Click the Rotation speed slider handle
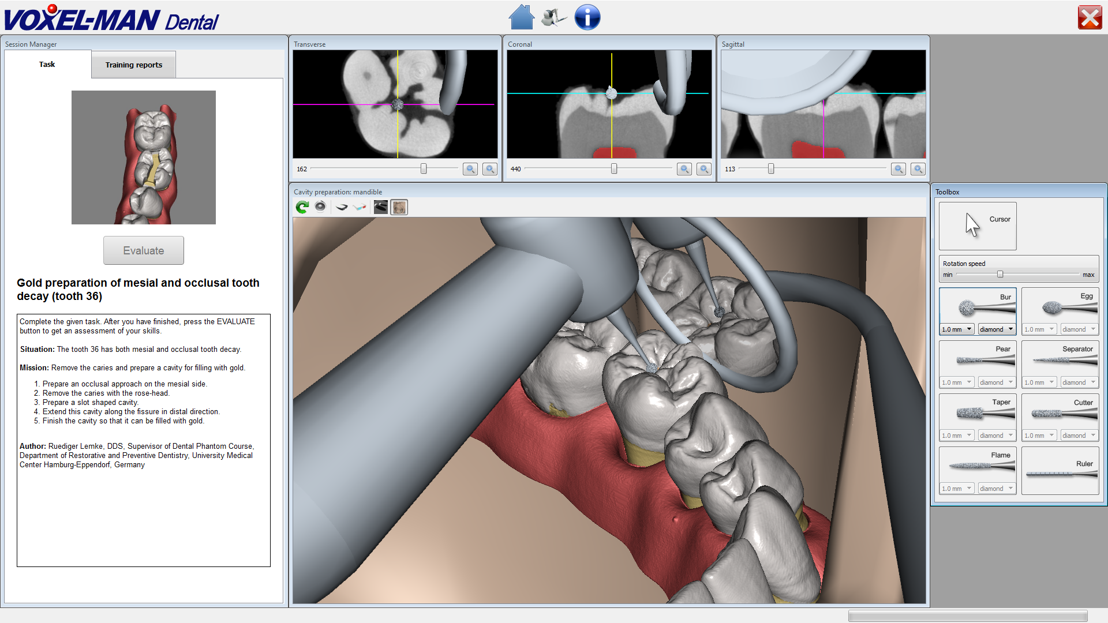The height and width of the screenshot is (623, 1108). (1000, 275)
